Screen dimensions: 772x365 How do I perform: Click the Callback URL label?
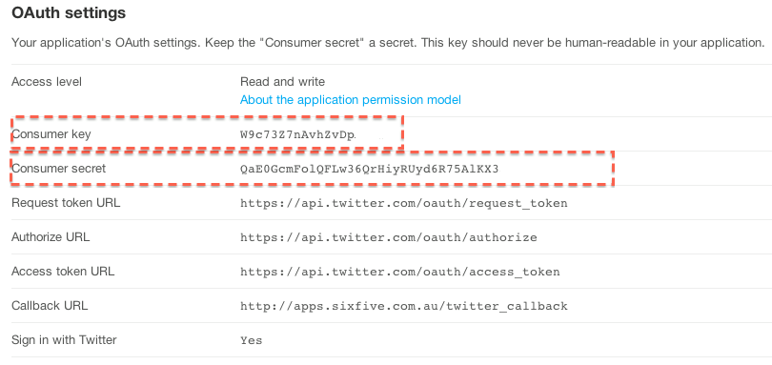50,305
